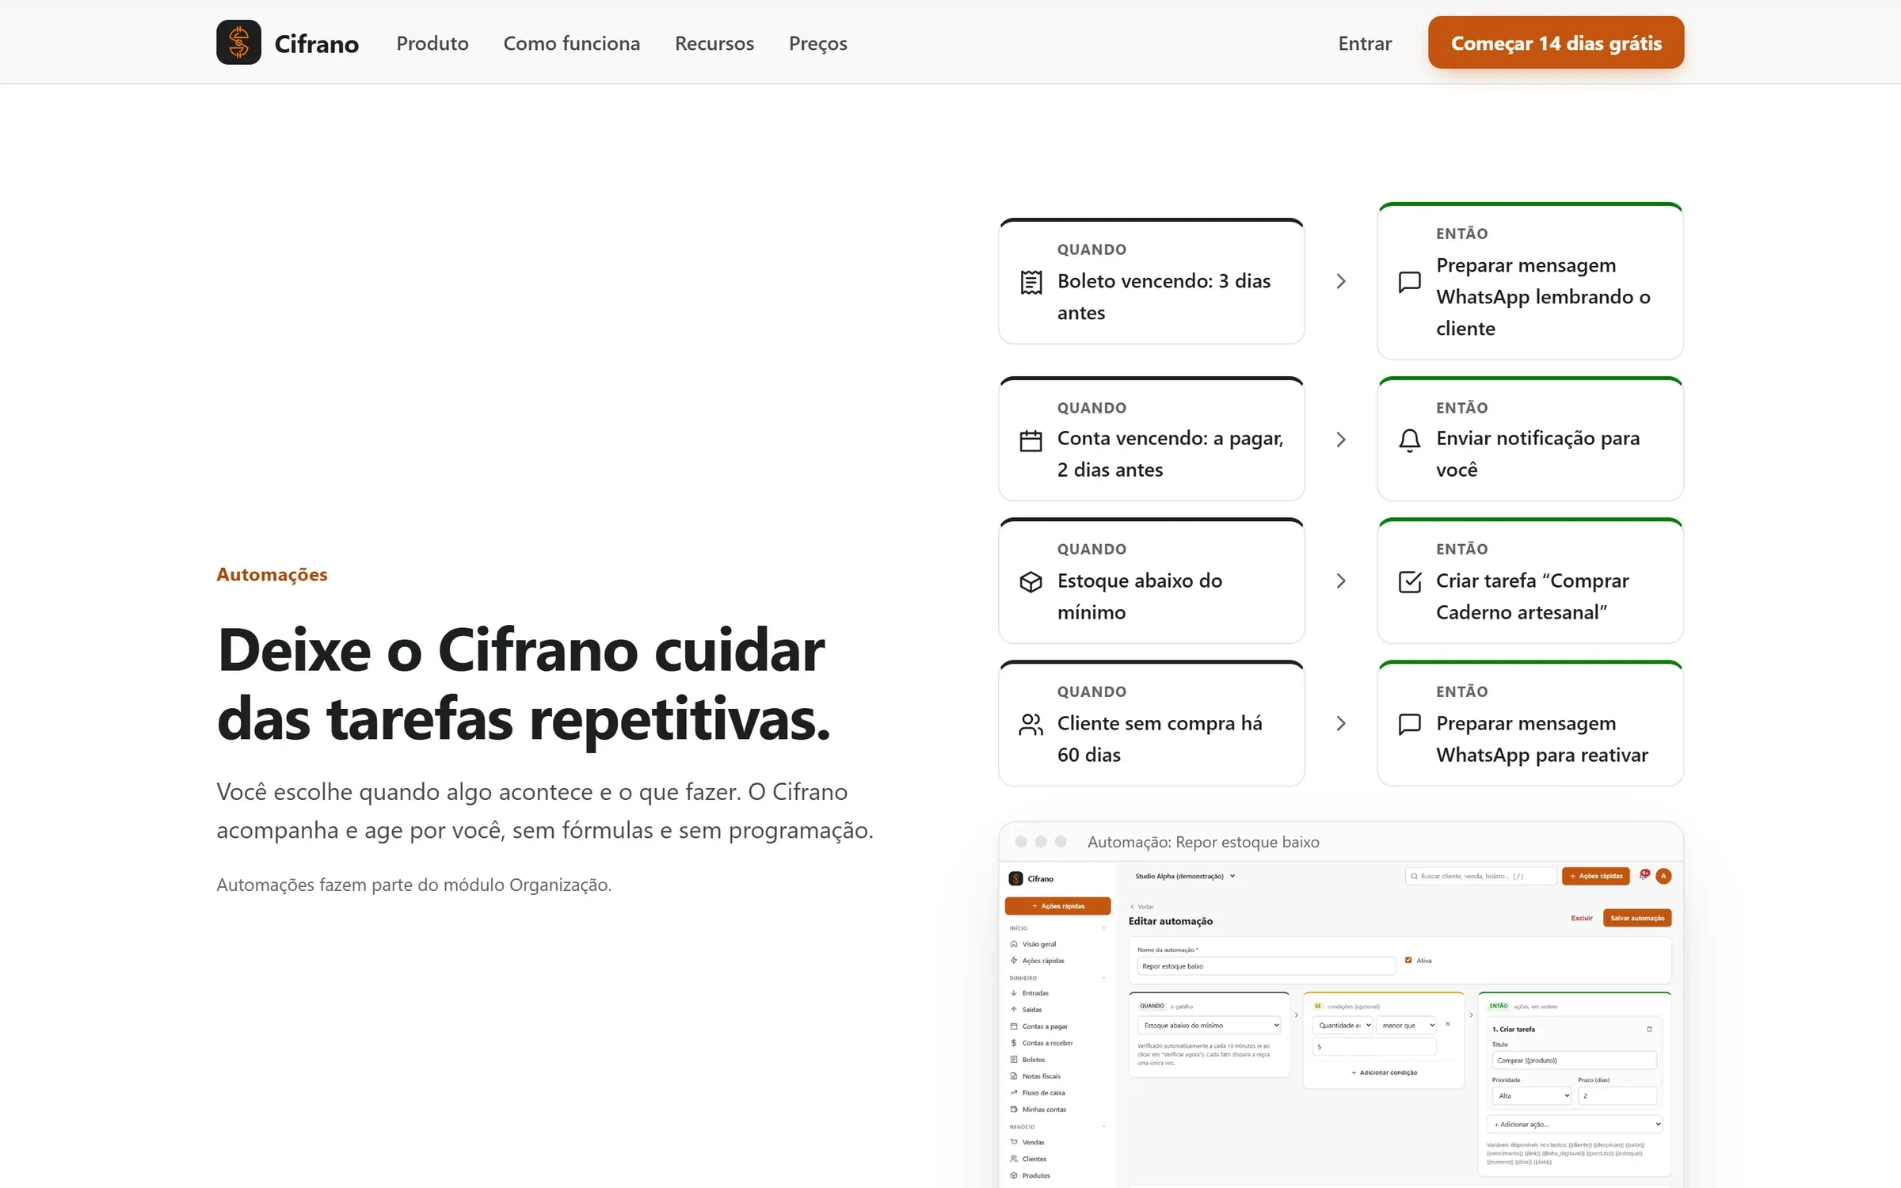Open the Studio Alpha (demonstração) company dropdown
1901x1188 pixels.
coord(1185,877)
